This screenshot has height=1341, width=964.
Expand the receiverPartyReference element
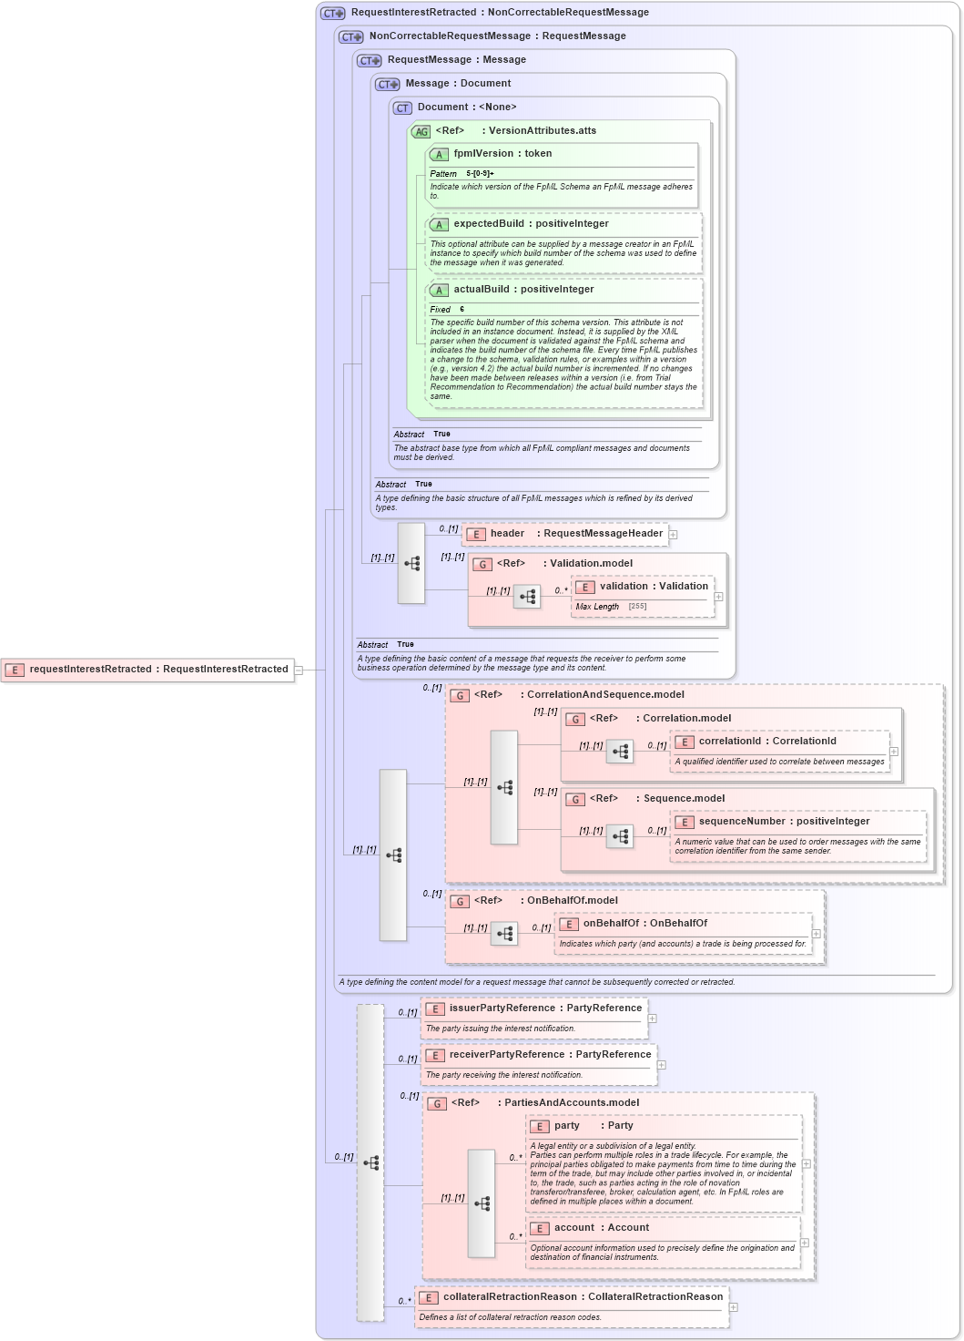[x=662, y=1065]
